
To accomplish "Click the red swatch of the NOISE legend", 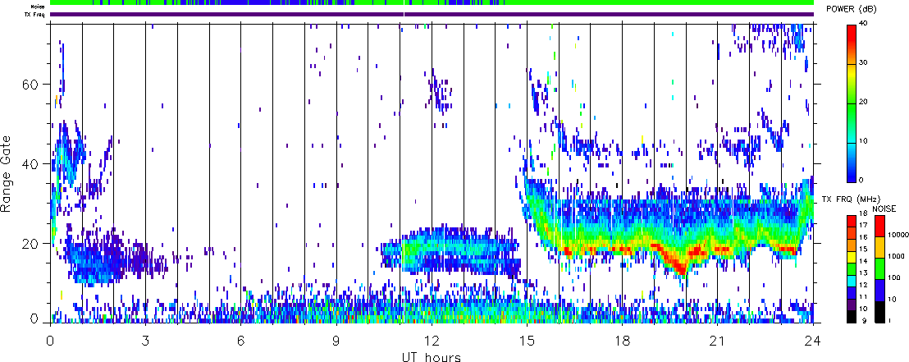I will pyautogui.click(x=879, y=225).
